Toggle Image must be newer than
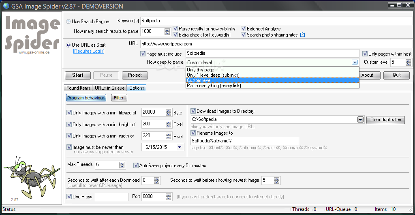Viewport: 415px width, 215px height. click(x=69, y=147)
